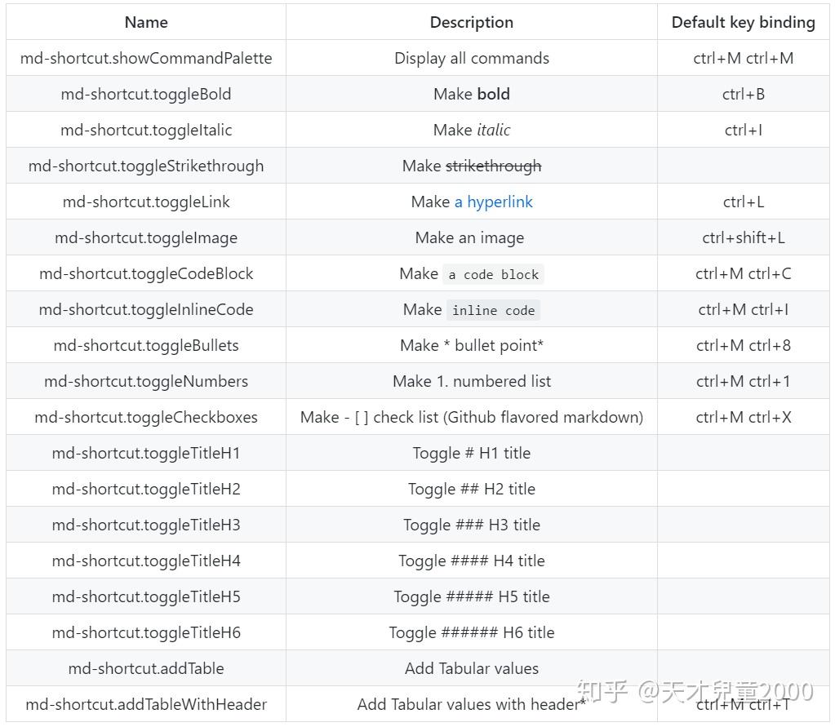
Task: Click the 'inline code' code snippet
Action: pos(493,310)
